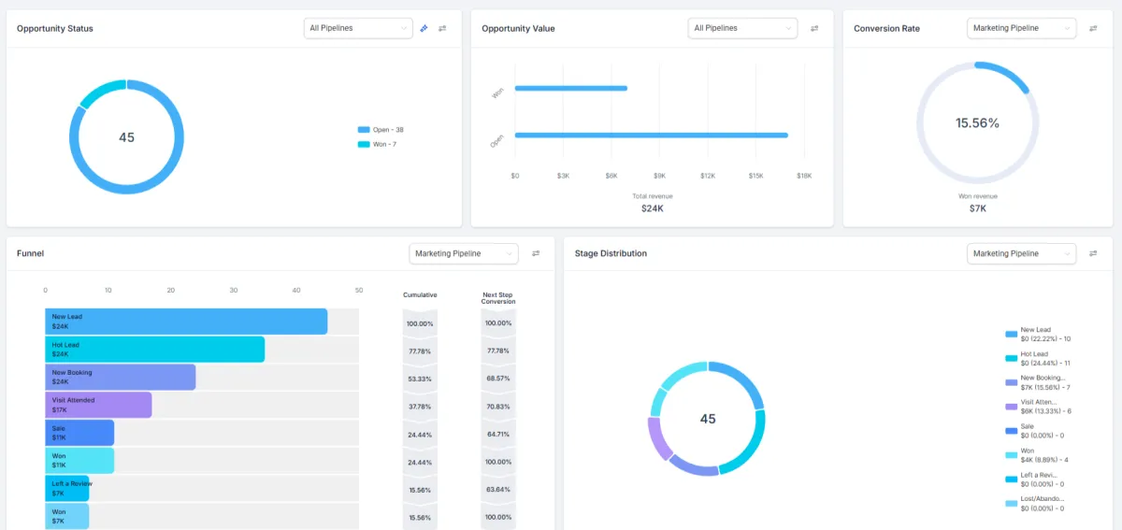Click the Won revenue $7K value
1122x530 pixels.
(x=977, y=208)
